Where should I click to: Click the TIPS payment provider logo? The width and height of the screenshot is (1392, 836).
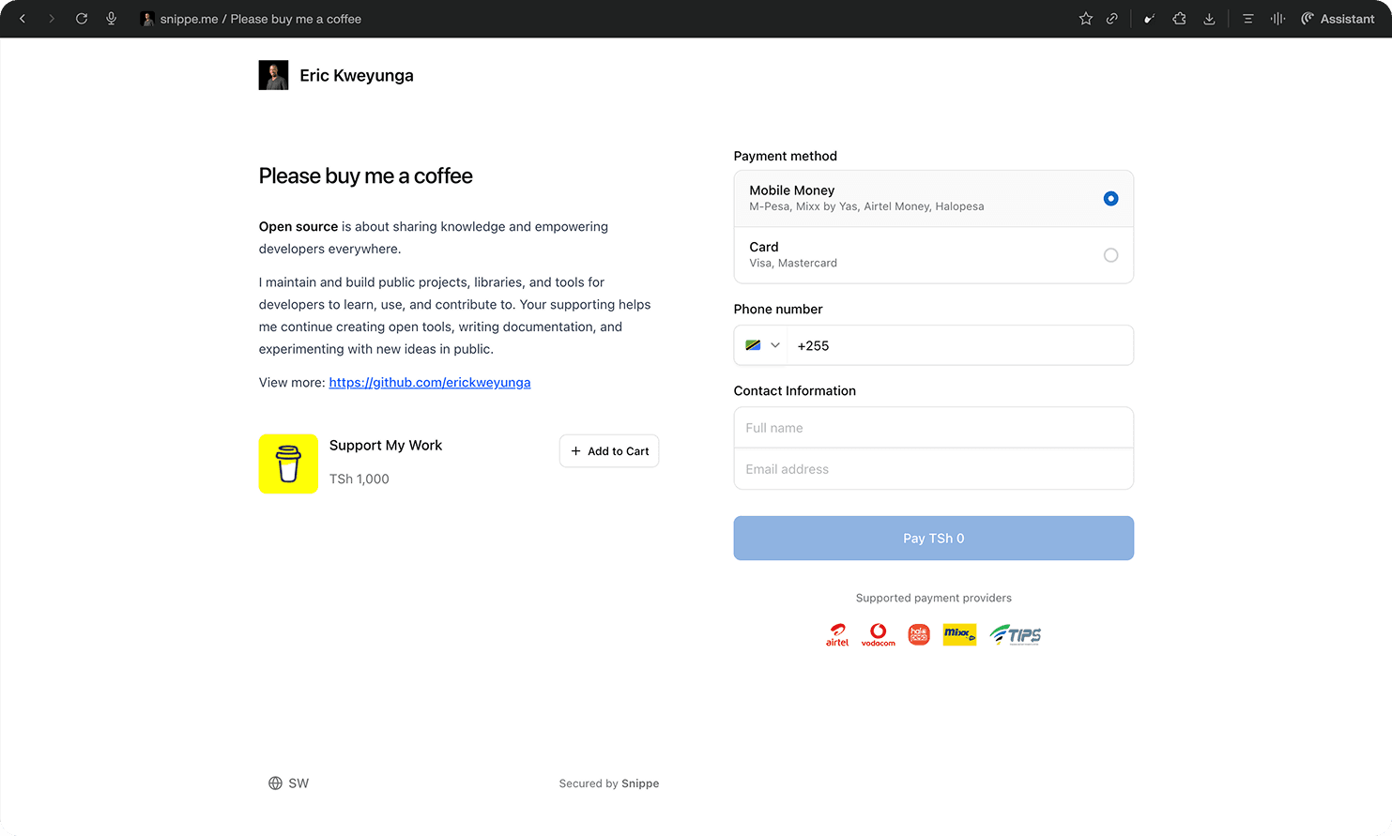1015,634
